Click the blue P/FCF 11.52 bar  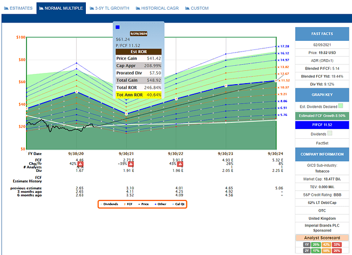pos(322,125)
